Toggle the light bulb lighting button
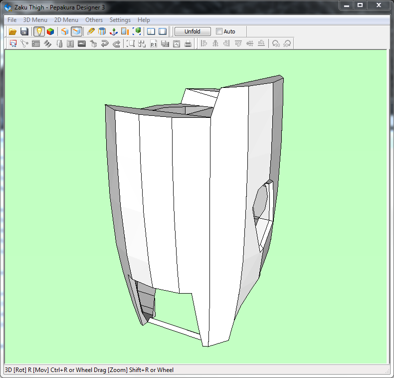This screenshot has width=394, height=378. 39,31
